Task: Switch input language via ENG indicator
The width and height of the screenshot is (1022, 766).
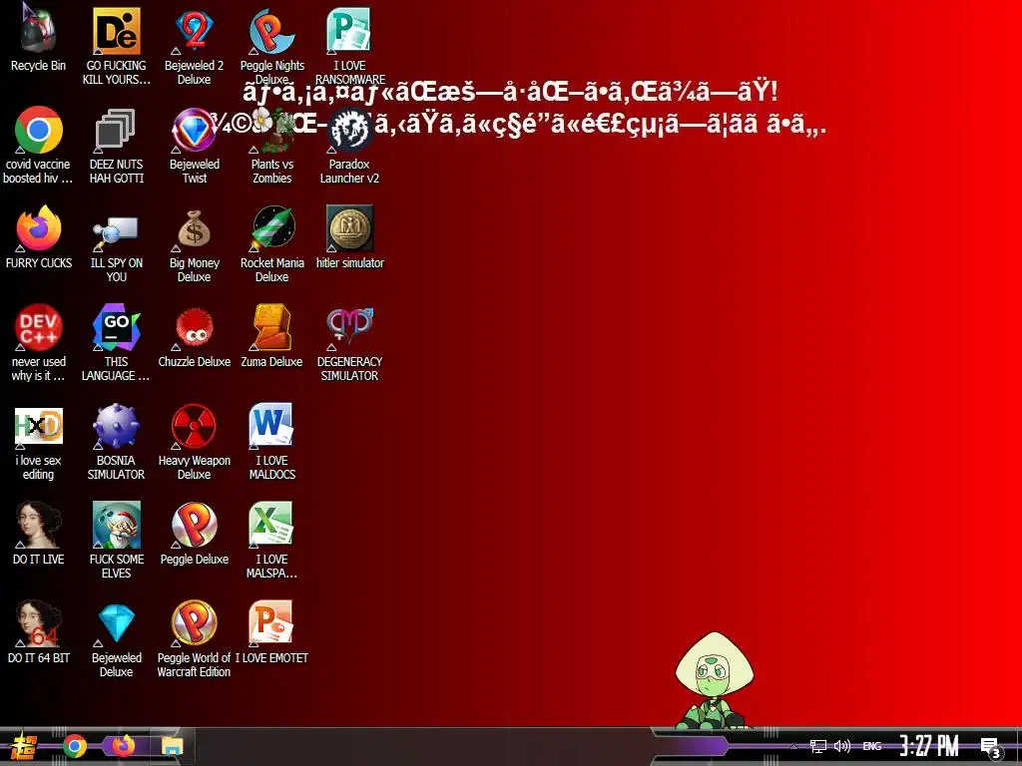Action: pyautogui.click(x=871, y=746)
